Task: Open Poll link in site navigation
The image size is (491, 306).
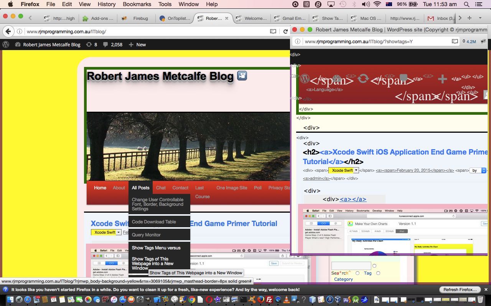Action: [x=258, y=188]
